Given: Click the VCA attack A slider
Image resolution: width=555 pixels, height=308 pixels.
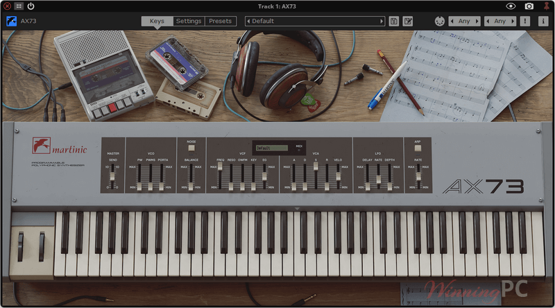Looking at the screenshot, I should (x=293, y=177).
